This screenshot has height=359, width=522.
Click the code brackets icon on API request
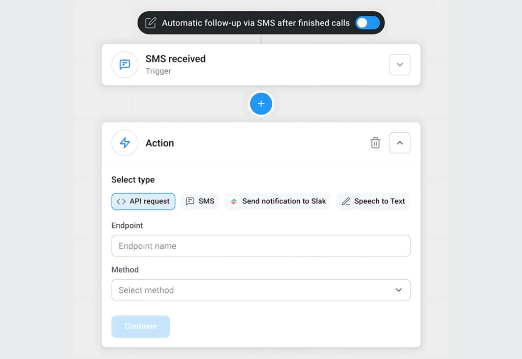pos(121,201)
